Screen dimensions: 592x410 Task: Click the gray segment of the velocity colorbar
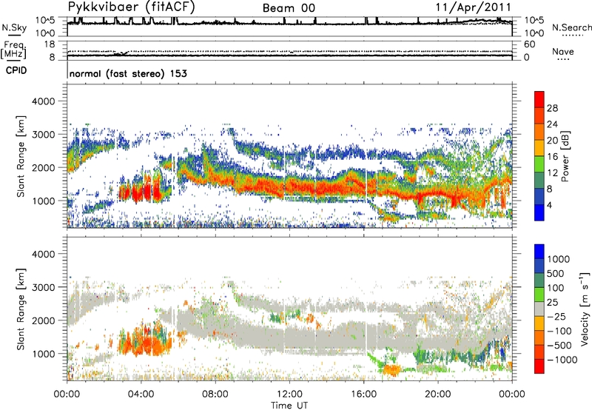[x=539, y=309]
